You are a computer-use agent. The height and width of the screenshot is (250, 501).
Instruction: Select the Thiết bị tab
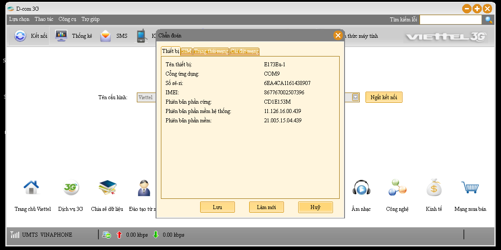171,51
